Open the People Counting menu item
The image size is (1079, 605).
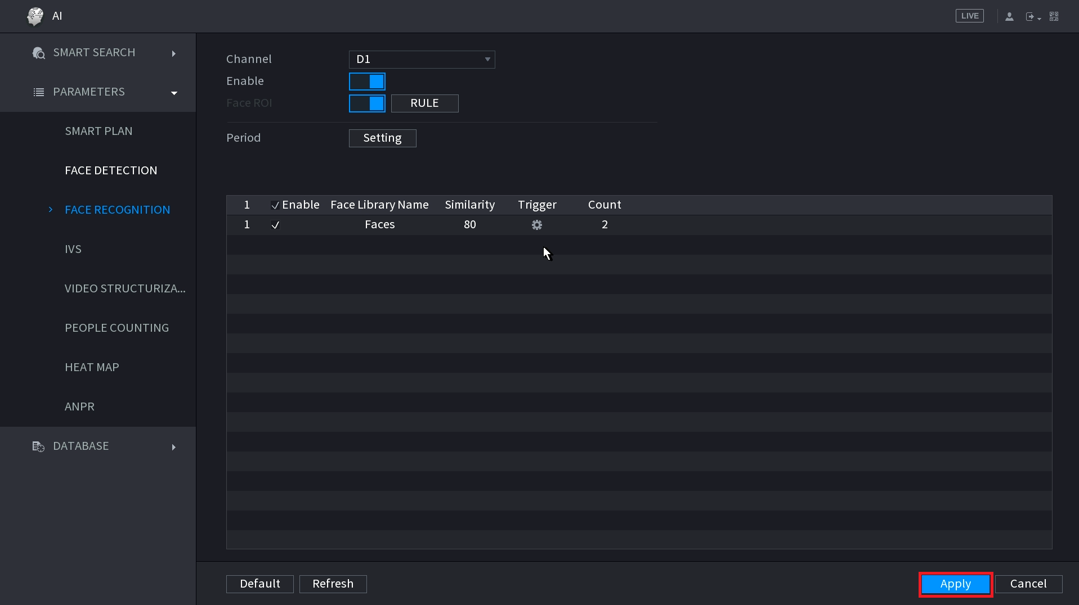[x=117, y=328]
